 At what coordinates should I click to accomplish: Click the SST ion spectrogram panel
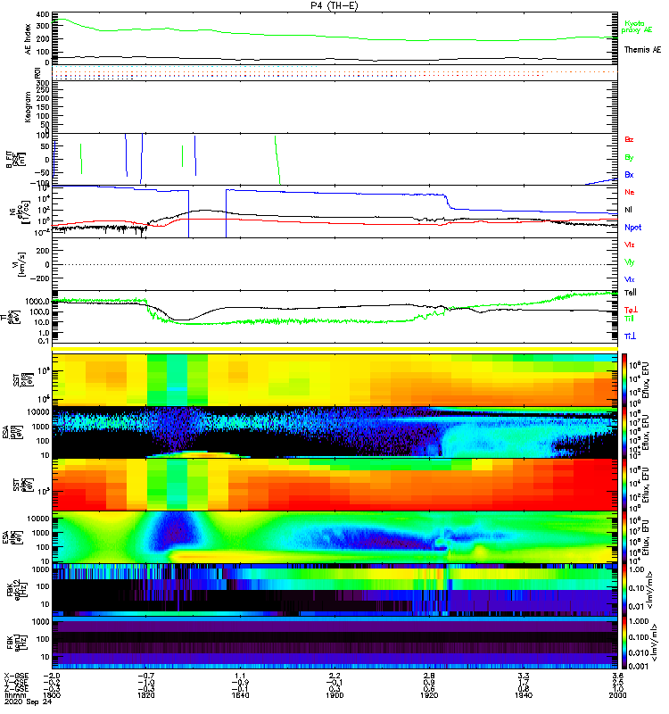(334, 380)
